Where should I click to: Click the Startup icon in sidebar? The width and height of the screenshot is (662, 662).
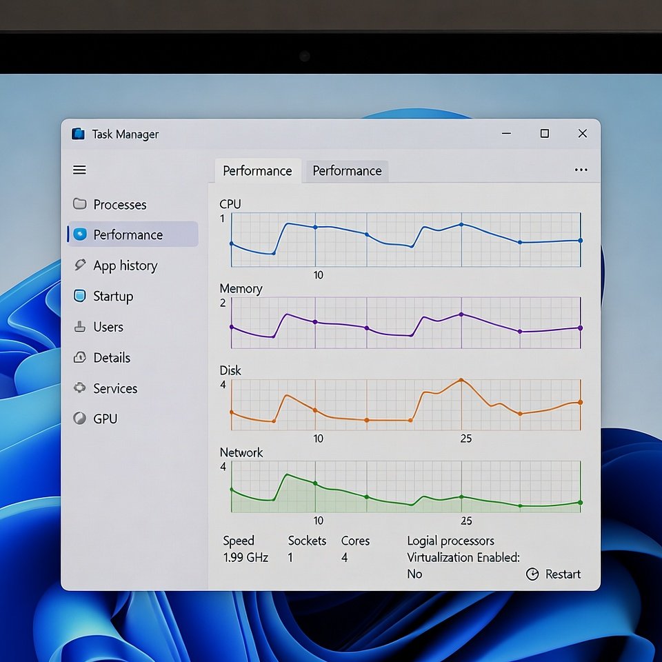pos(80,296)
